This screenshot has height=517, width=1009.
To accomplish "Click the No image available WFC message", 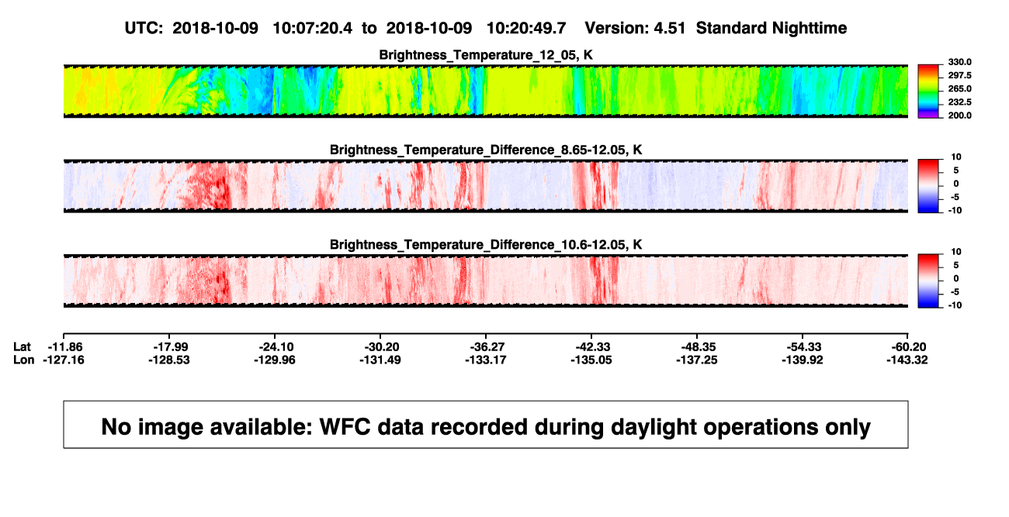I will pyautogui.click(x=486, y=426).
